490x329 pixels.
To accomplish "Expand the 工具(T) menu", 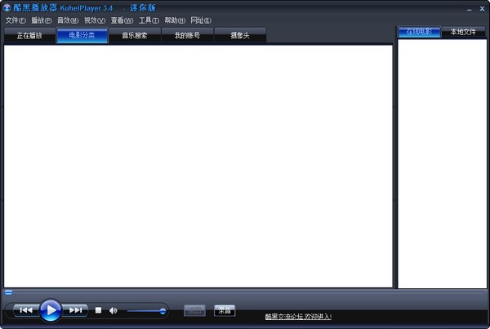I will click(149, 20).
